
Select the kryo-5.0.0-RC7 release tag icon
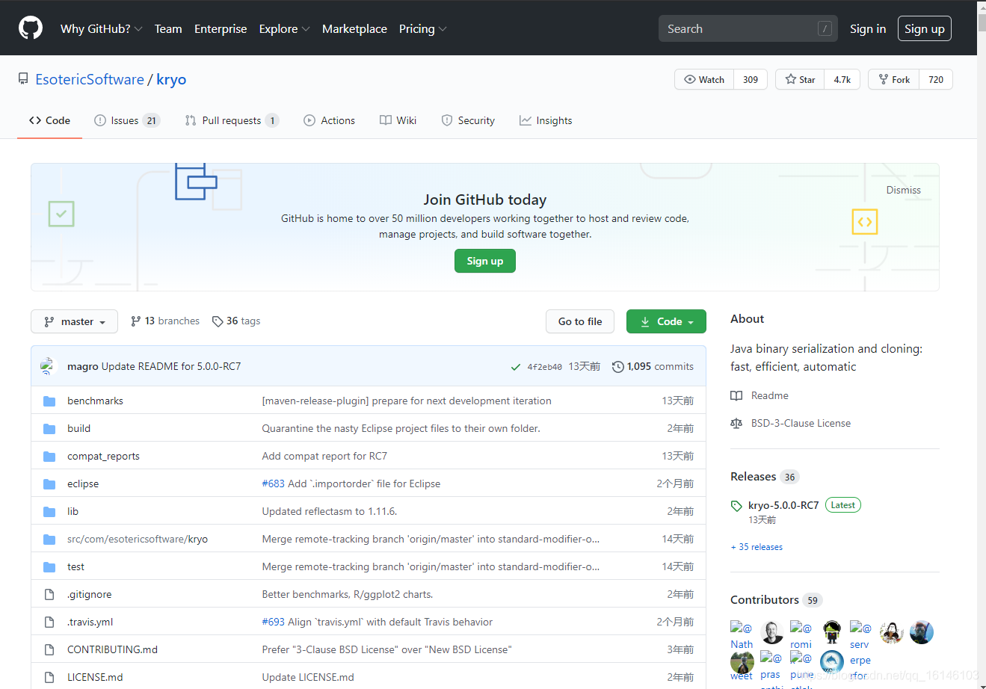pyautogui.click(x=736, y=506)
